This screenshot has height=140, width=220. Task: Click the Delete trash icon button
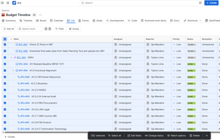click(195, 136)
